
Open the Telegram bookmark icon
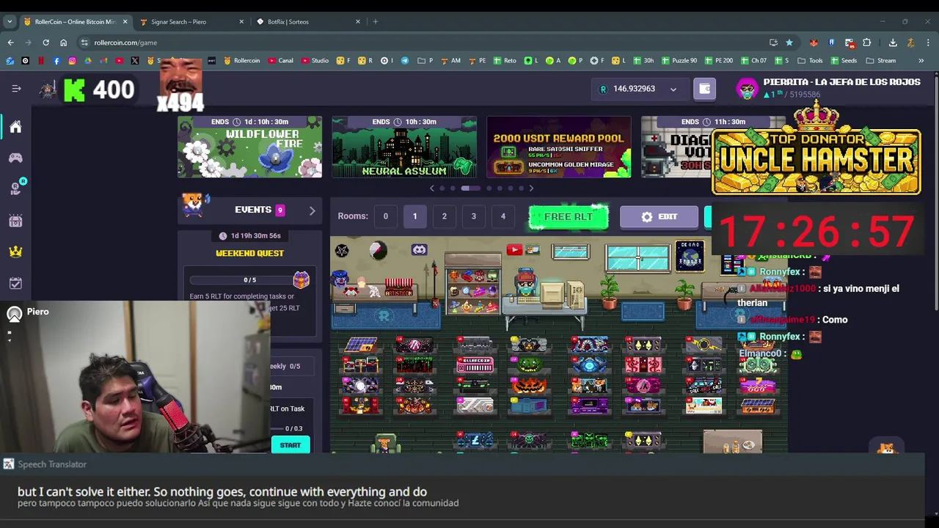[404, 61]
